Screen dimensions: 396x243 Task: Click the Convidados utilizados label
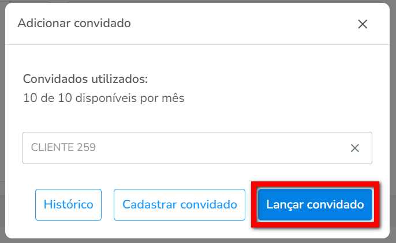pyautogui.click(x=85, y=79)
